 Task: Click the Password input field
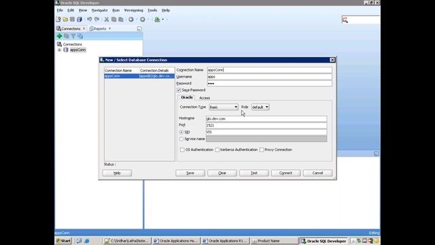[269, 83]
